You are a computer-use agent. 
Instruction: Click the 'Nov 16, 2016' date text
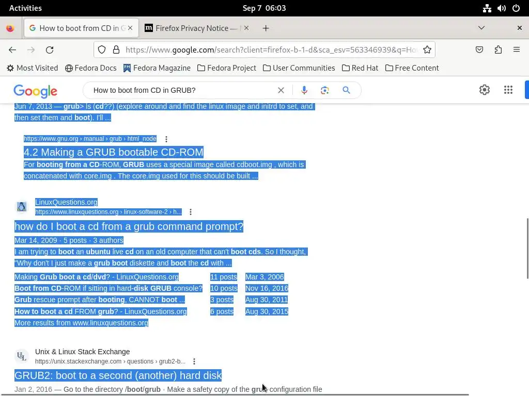point(267,289)
